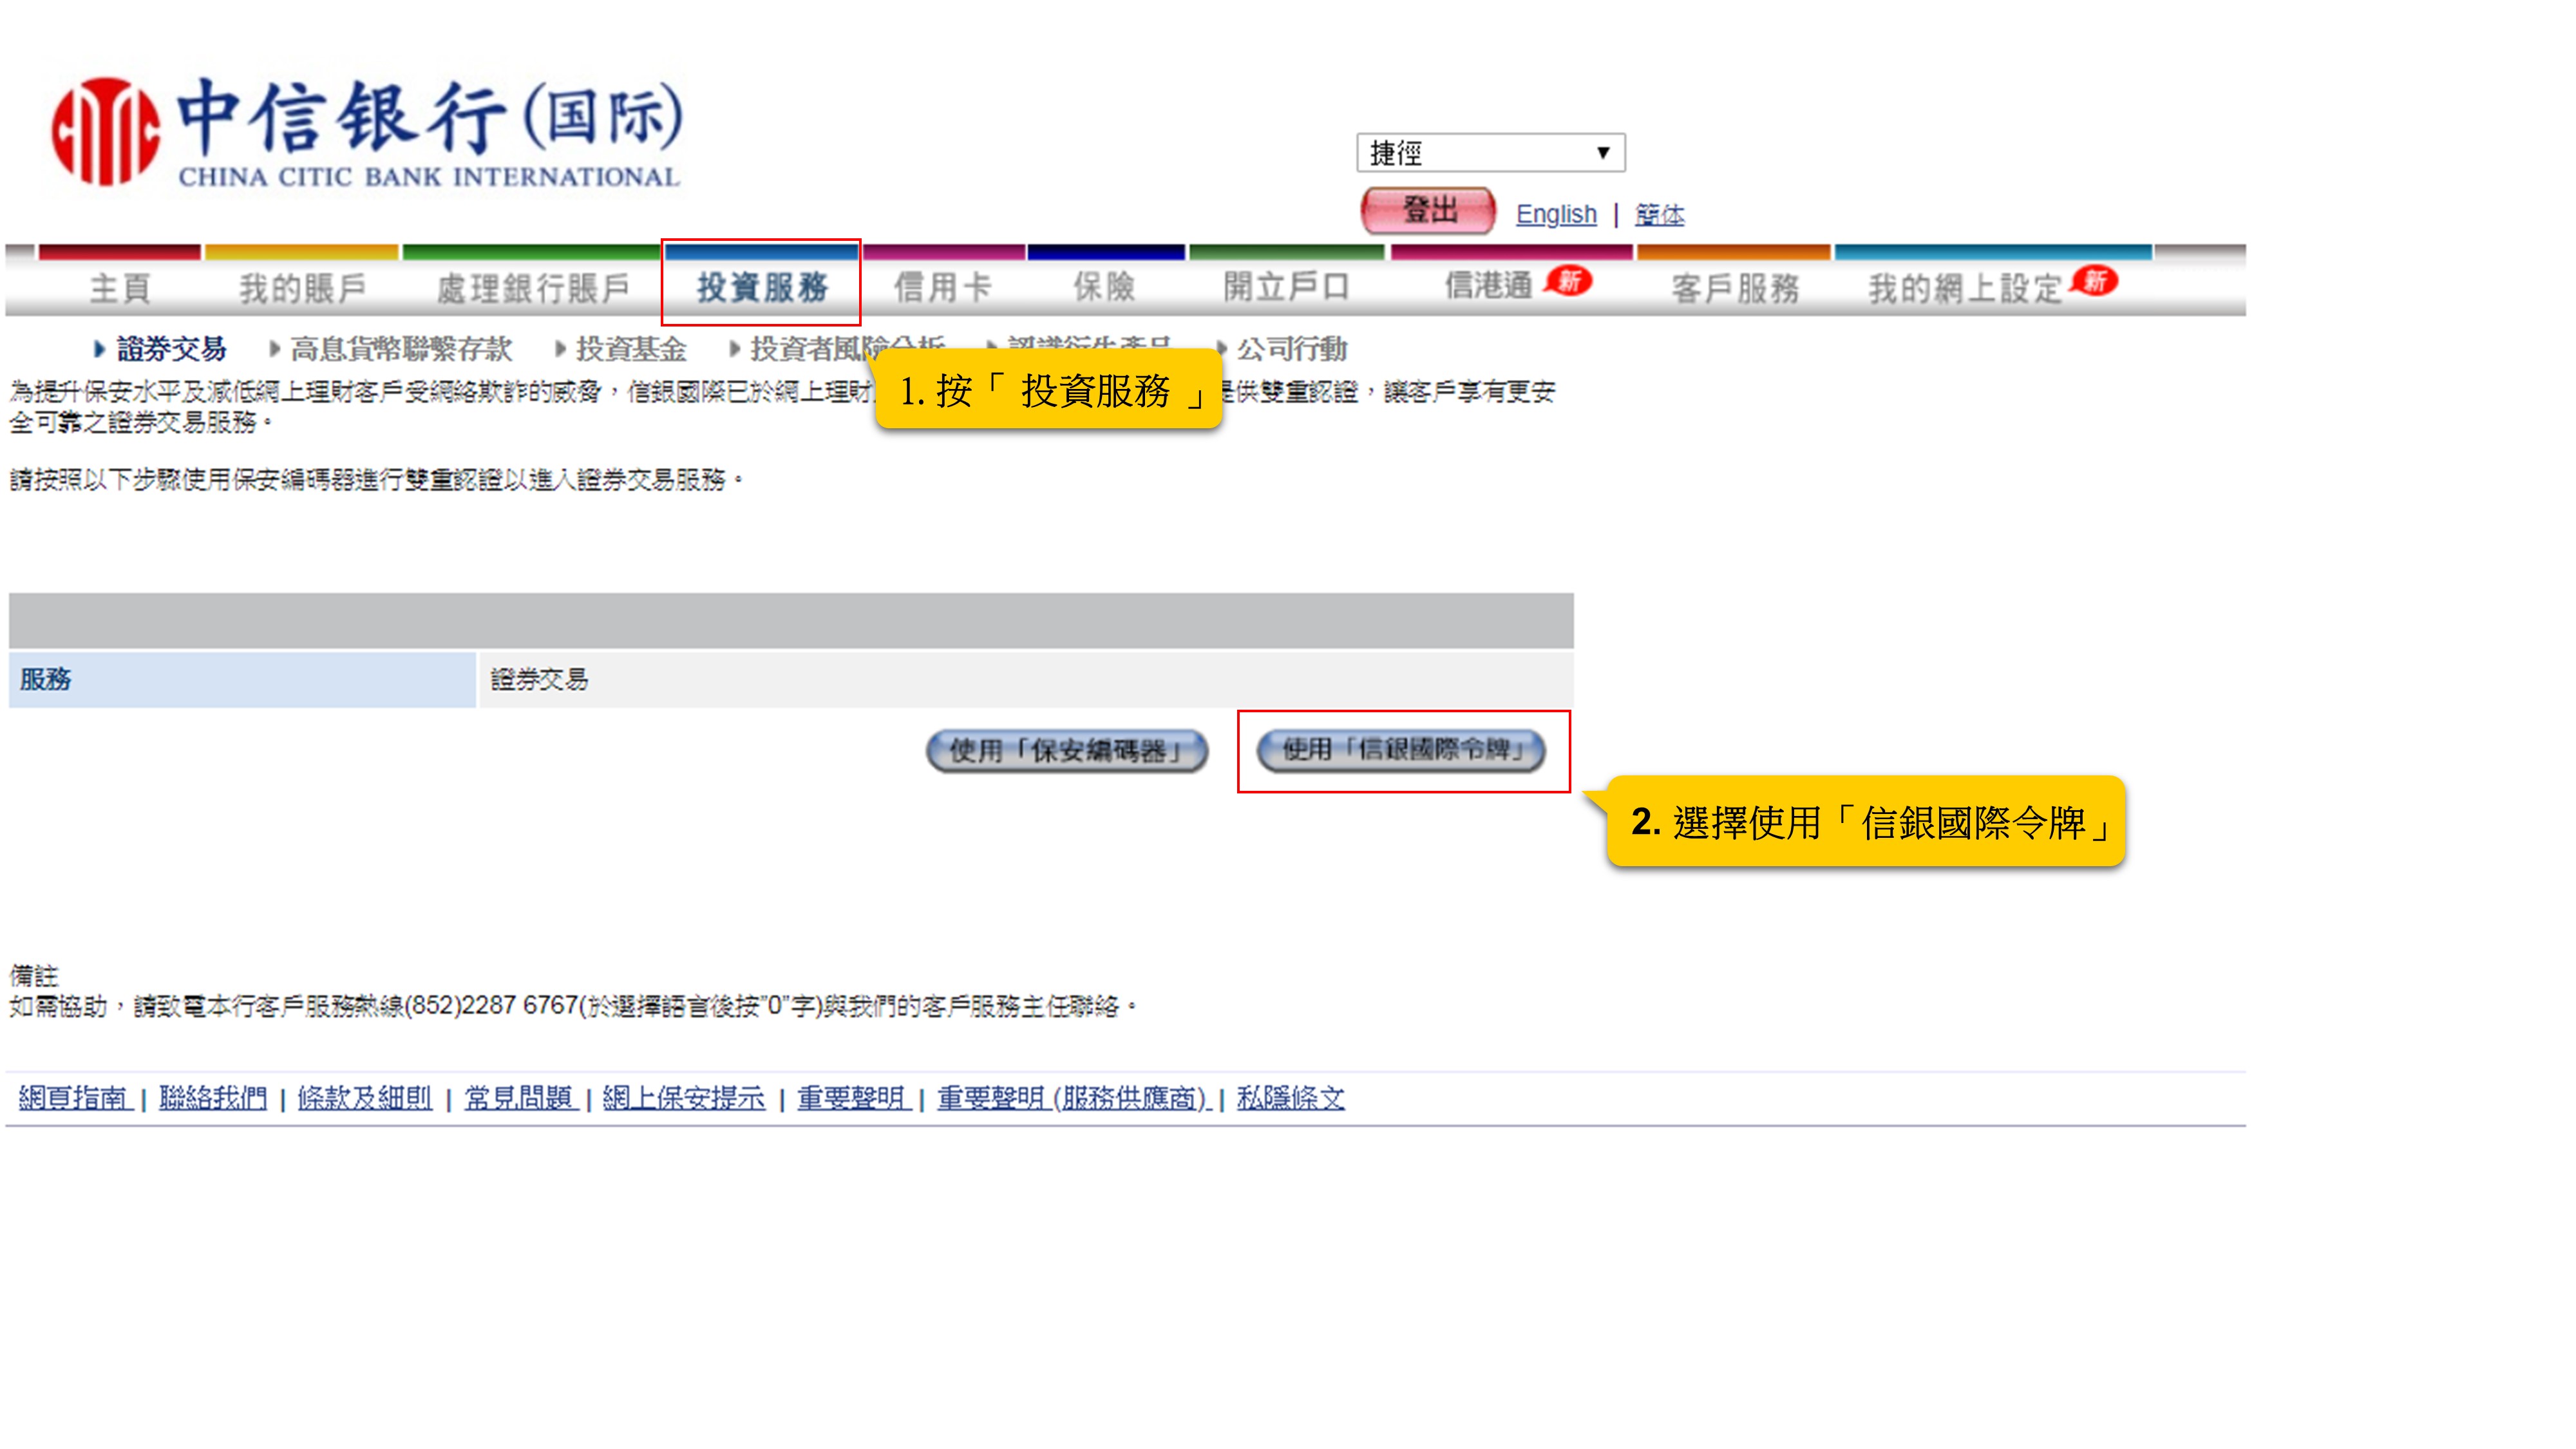Image resolution: width=2576 pixels, height=1449 pixels.
Task: Open the 重要聲明 (服務供應商) footer link
Action: (1073, 1098)
